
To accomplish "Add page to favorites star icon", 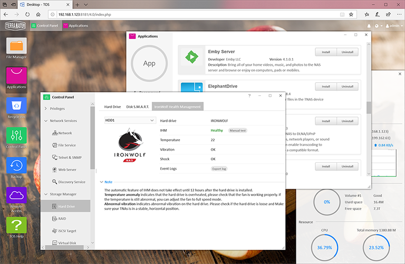I will (351, 14).
